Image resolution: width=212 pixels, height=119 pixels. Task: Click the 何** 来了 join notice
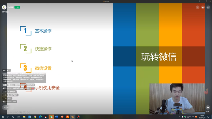pos(7,70)
